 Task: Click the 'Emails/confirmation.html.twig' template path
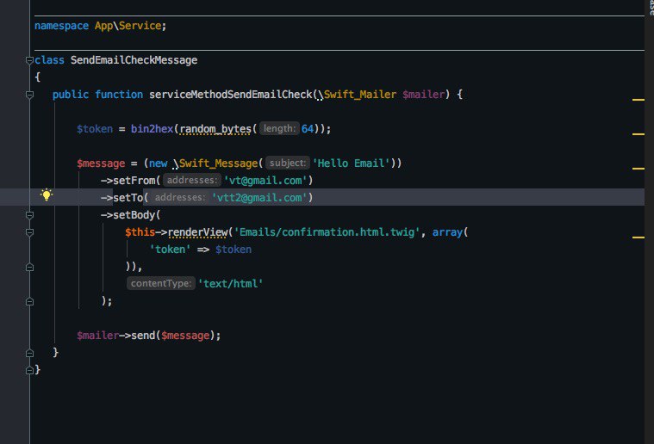point(327,232)
